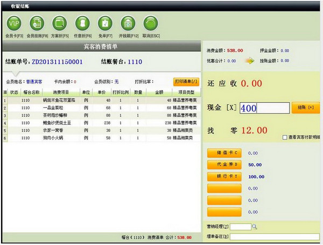Click the 金额 column header

click(x=159, y=92)
